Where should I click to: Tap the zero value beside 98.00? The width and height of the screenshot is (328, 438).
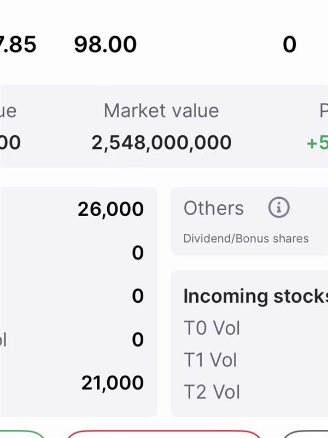289,44
